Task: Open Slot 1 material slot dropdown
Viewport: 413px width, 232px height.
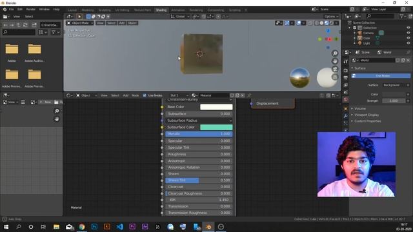Action: click(x=179, y=95)
